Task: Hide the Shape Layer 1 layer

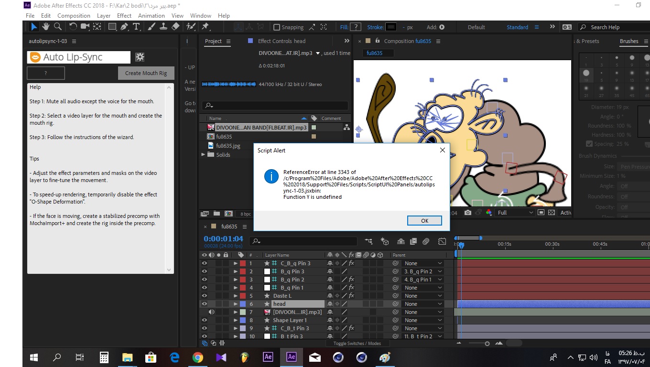Action: 204,320
